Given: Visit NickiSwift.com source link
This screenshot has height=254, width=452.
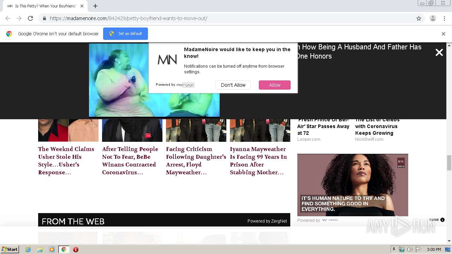Looking at the screenshot, I should click(369, 139).
